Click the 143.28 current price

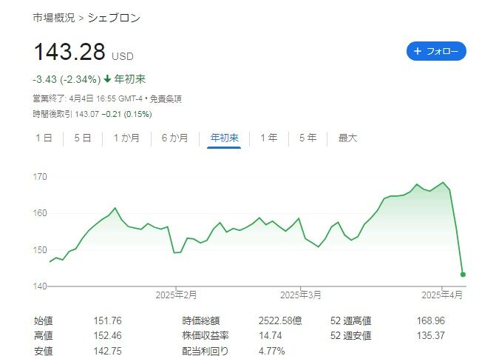[x=69, y=51]
